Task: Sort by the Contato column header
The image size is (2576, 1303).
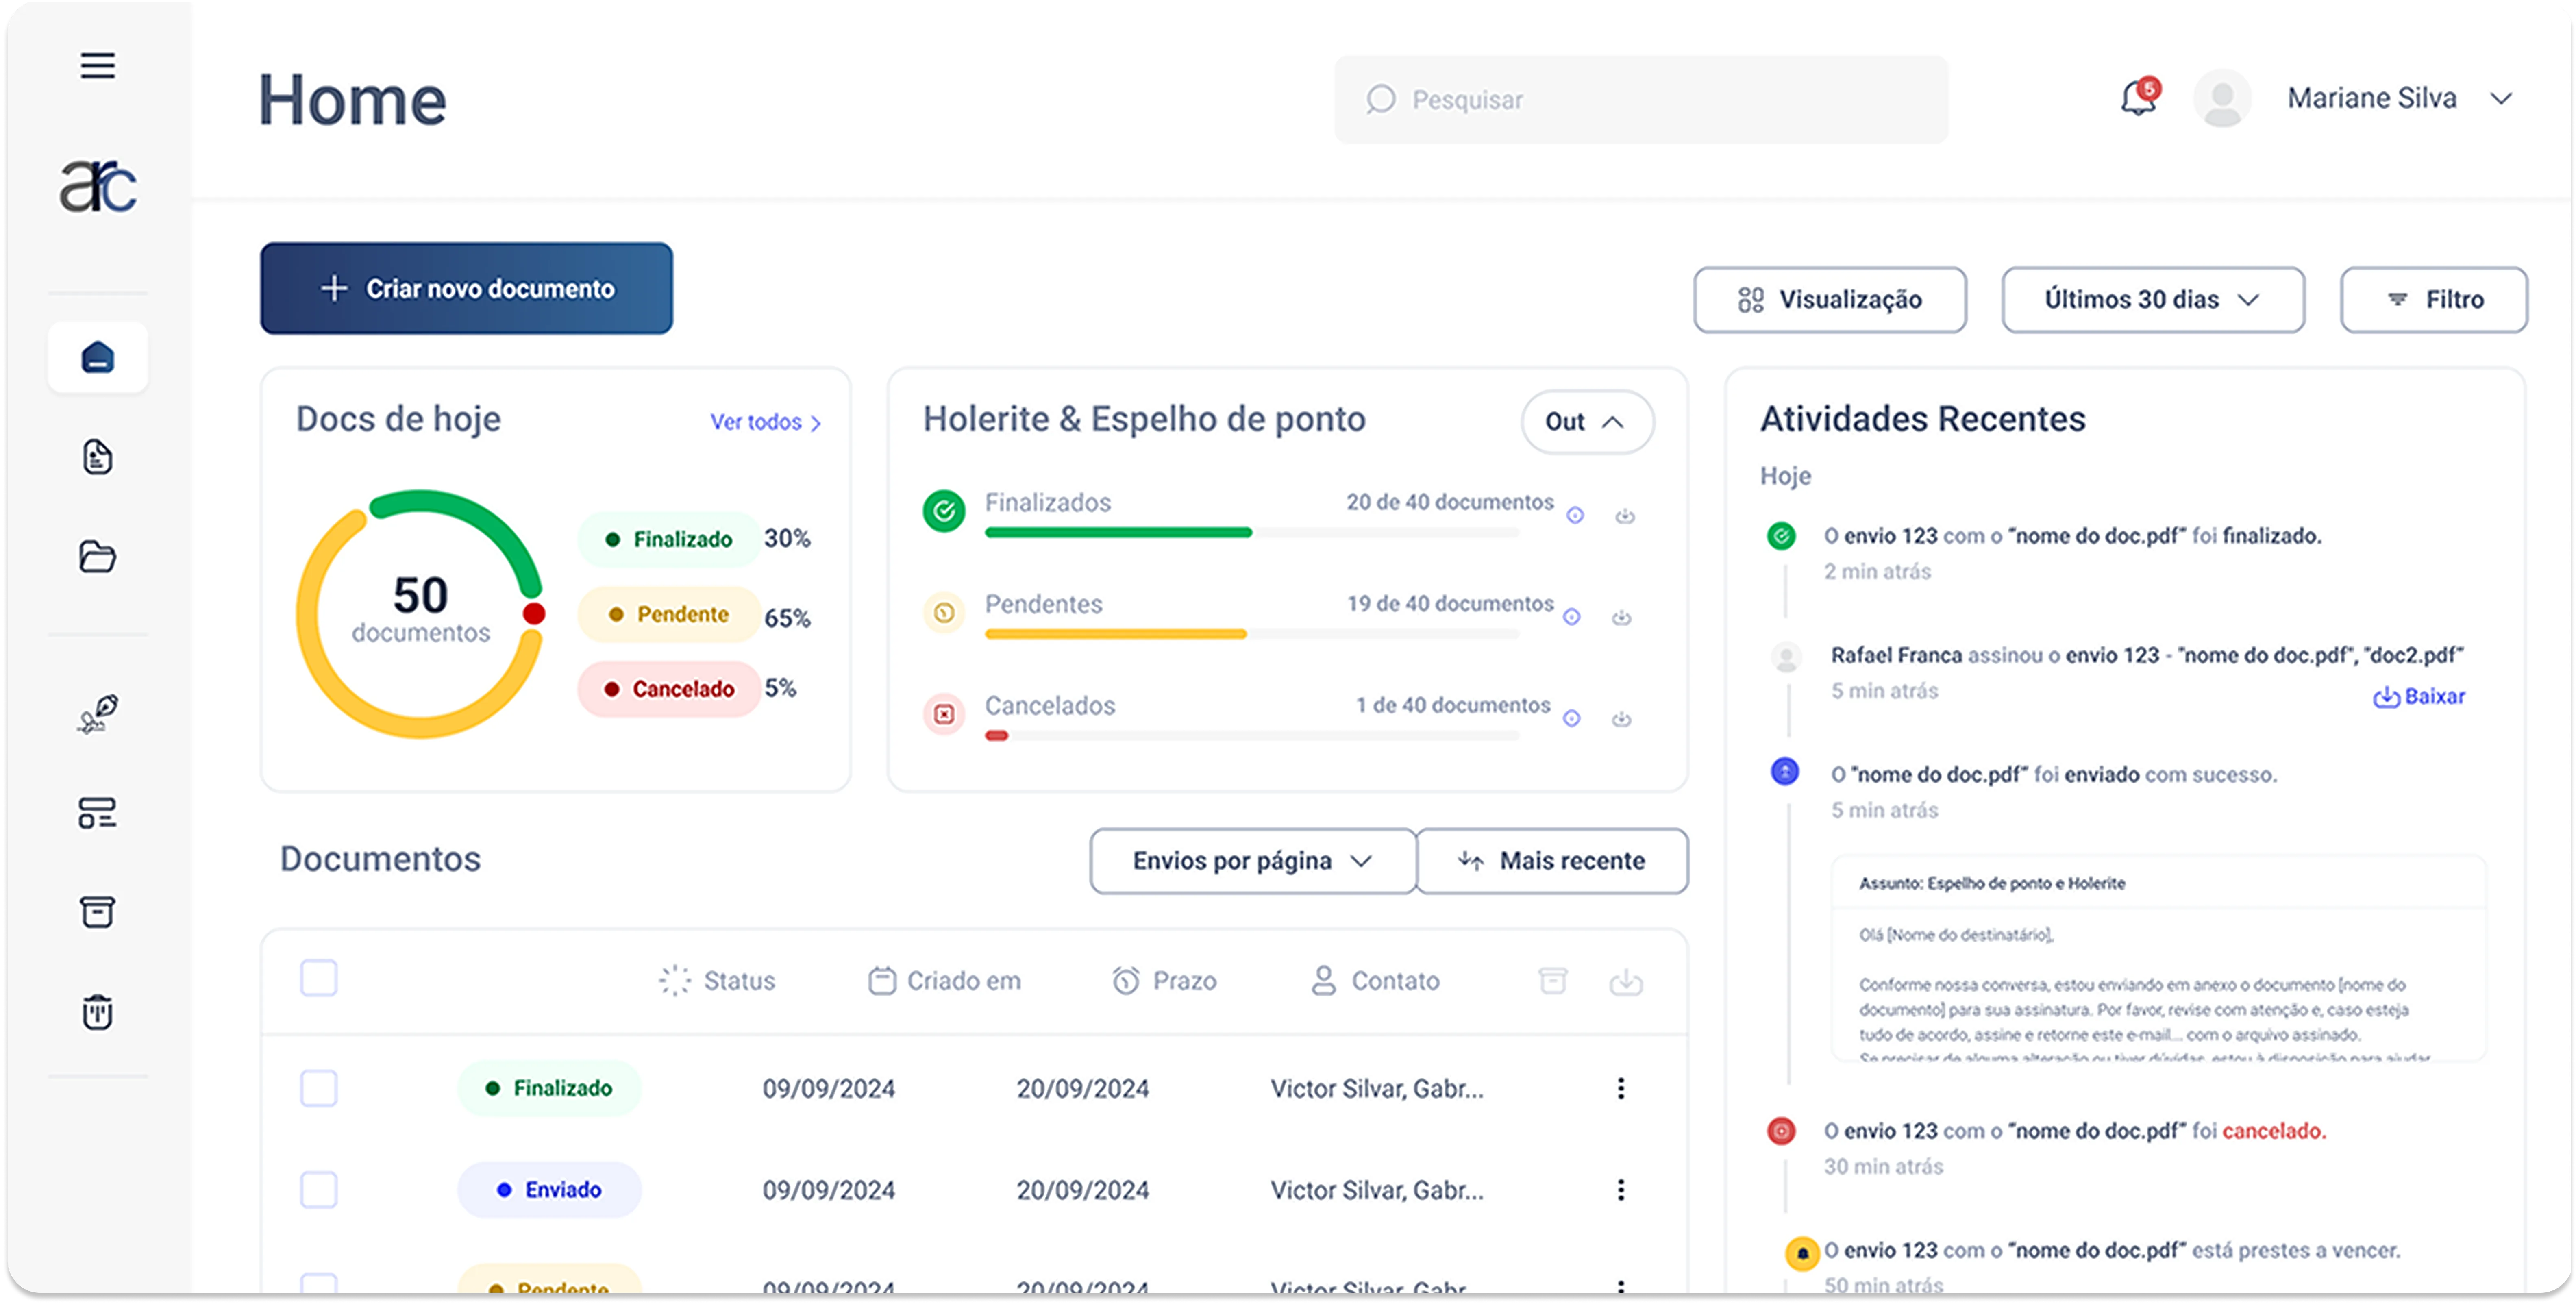Action: (1375, 981)
